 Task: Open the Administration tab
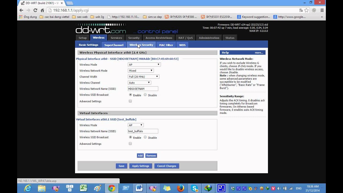[209, 38]
